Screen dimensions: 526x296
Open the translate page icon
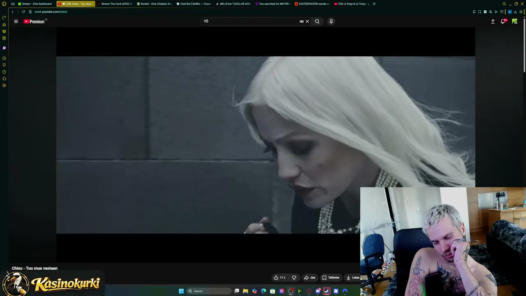(x=491, y=12)
